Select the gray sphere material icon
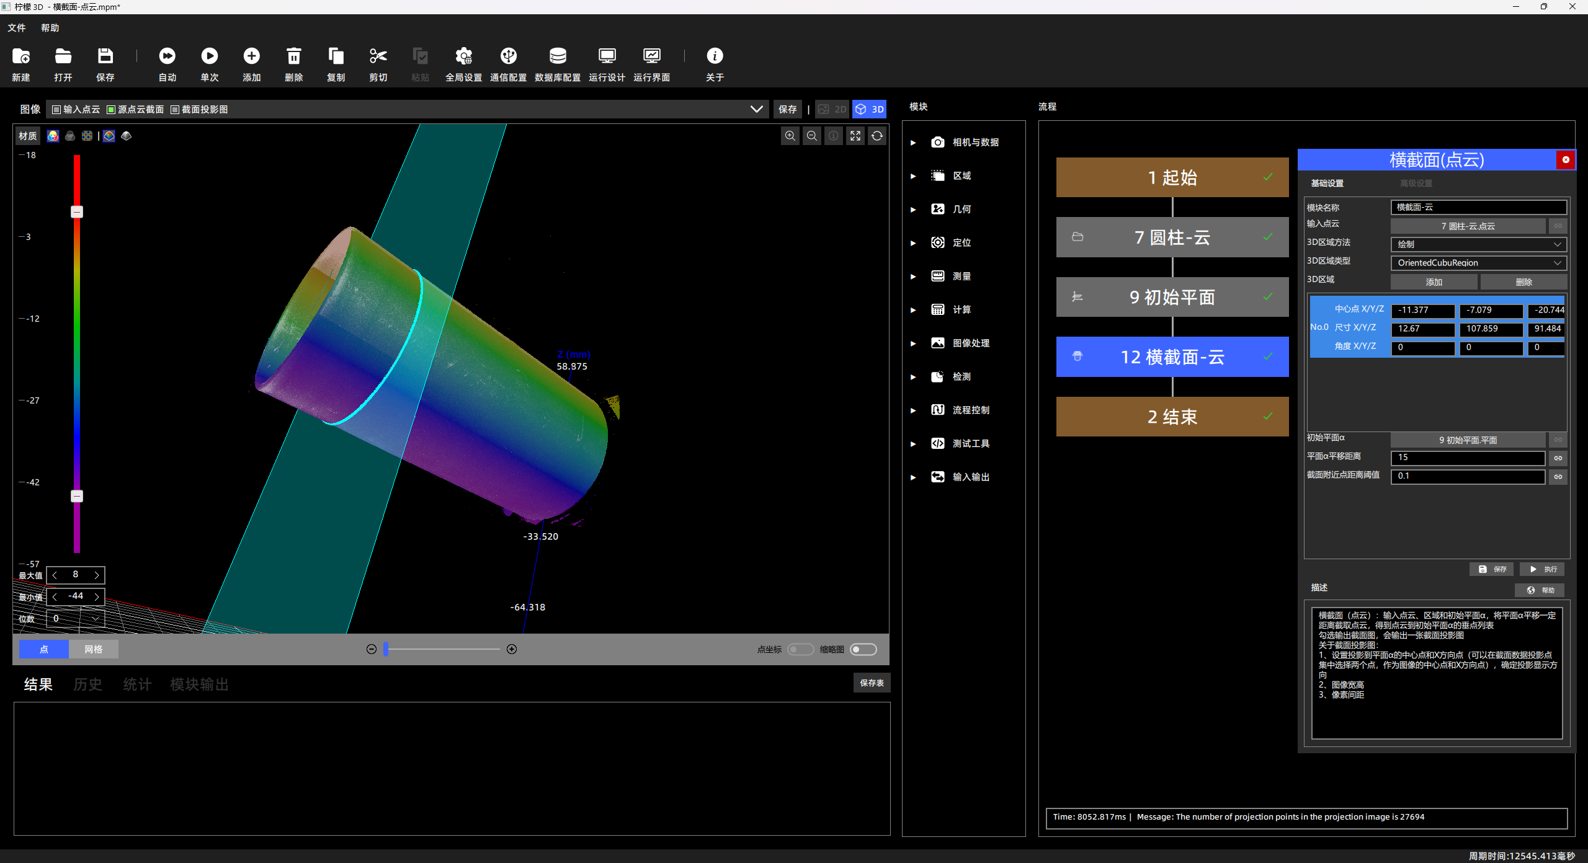Image resolution: width=1588 pixels, height=863 pixels. [x=70, y=136]
